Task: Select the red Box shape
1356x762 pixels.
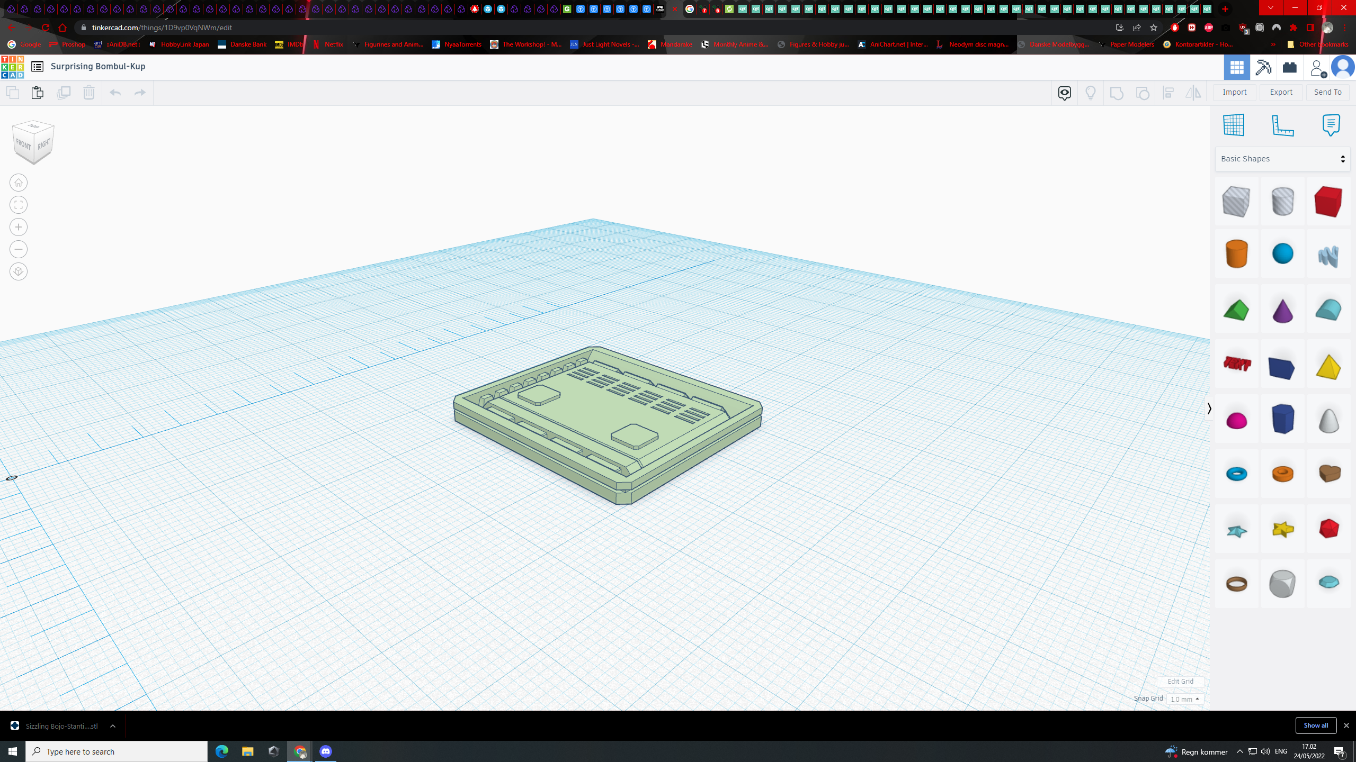Action: (x=1328, y=202)
